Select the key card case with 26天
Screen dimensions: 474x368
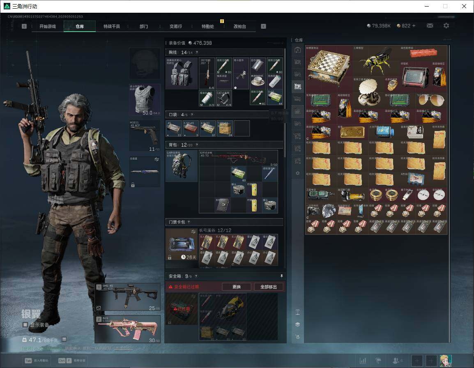[182, 244]
